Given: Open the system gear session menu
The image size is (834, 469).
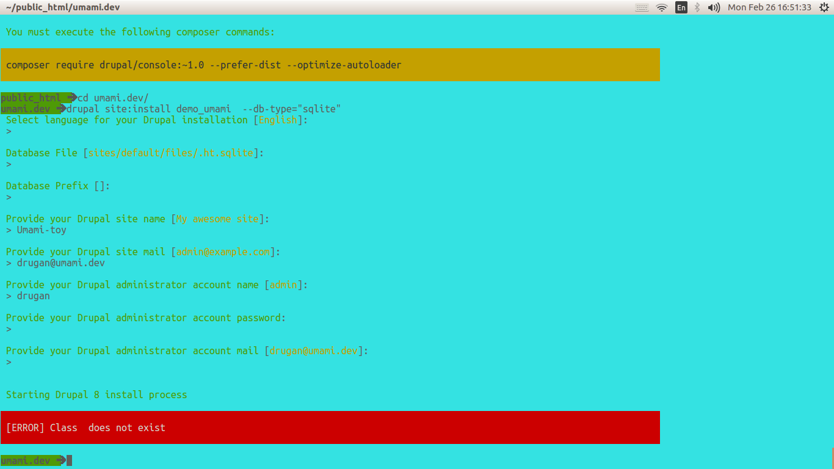Looking at the screenshot, I should pyautogui.click(x=824, y=7).
